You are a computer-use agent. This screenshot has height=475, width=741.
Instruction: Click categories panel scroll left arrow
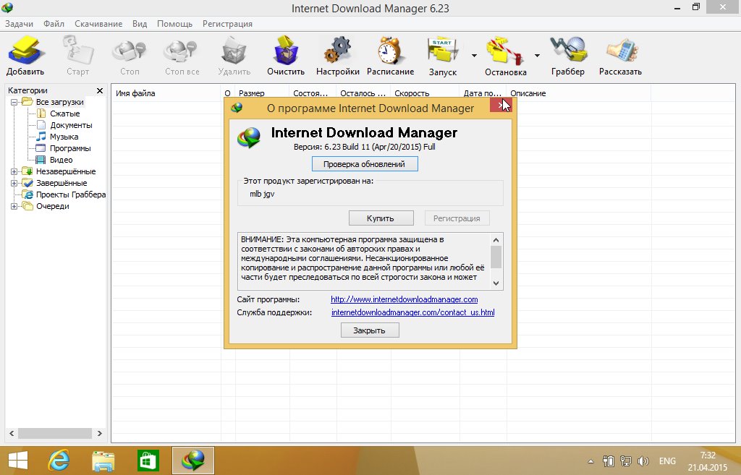(12, 434)
